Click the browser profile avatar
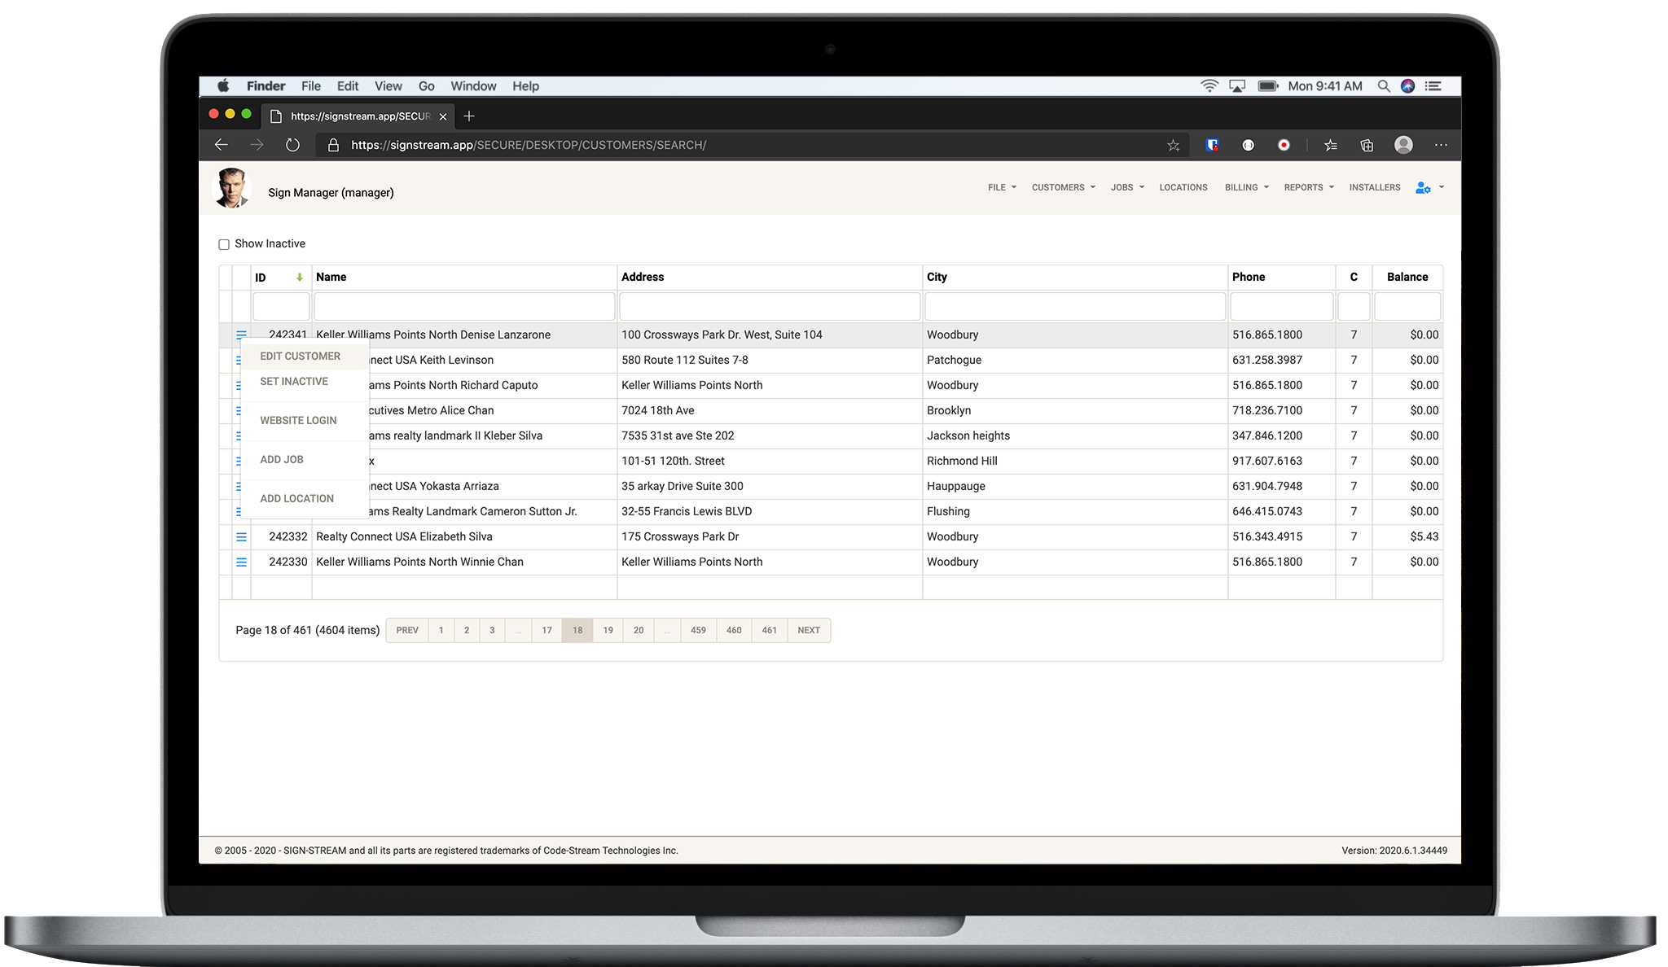This screenshot has height=967, width=1668. [1403, 145]
